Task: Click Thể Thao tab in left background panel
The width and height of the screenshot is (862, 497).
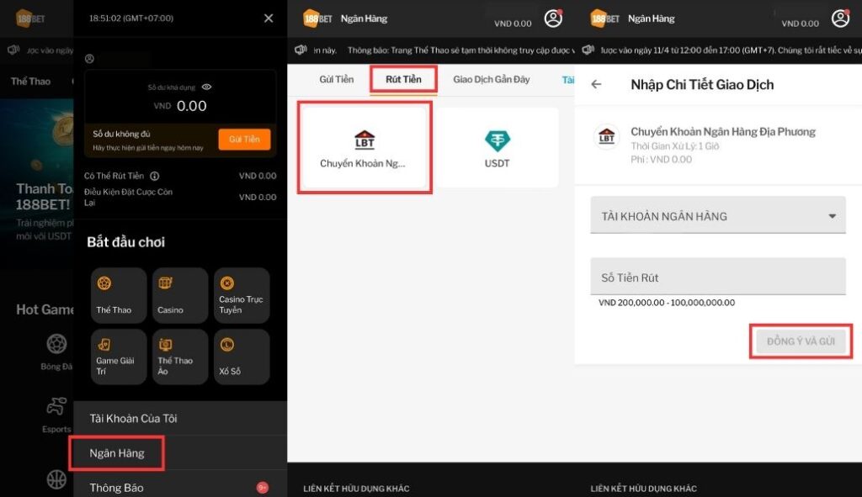Action: click(x=30, y=82)
